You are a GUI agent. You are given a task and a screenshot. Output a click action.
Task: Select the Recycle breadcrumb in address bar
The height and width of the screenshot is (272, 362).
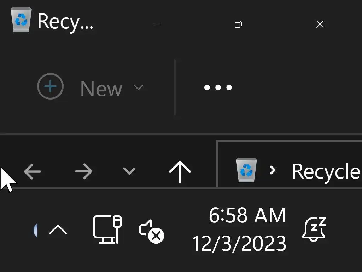pyautogui.click(x=325, y=172)
